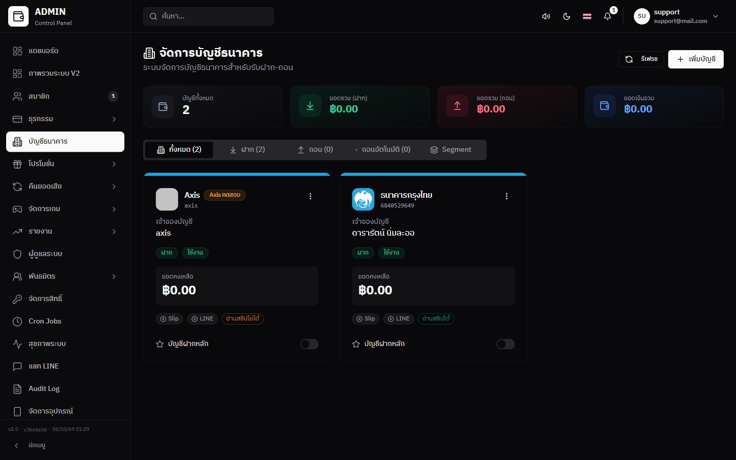Image resolution: width=736 pixels, height=460 pixels.
Task: Click the เพิ่มบัญชี add account button
Action: pyautogui.click(x=696, y=59)
